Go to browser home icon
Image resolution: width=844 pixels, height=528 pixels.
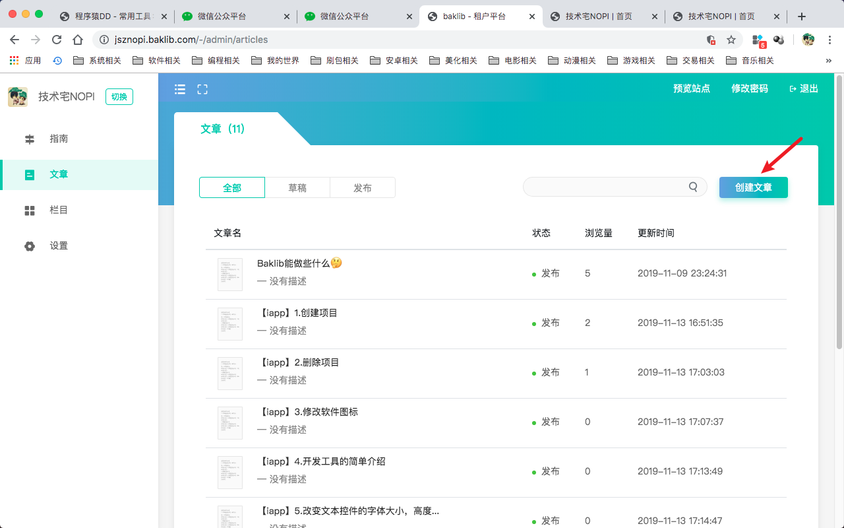pyautogui.click(x=78, y=40)
